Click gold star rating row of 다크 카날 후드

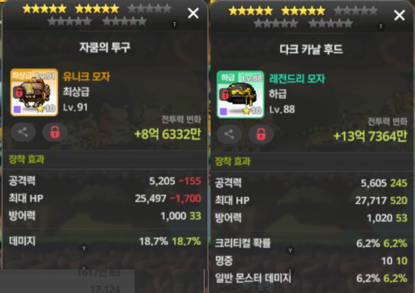[277, 11]
